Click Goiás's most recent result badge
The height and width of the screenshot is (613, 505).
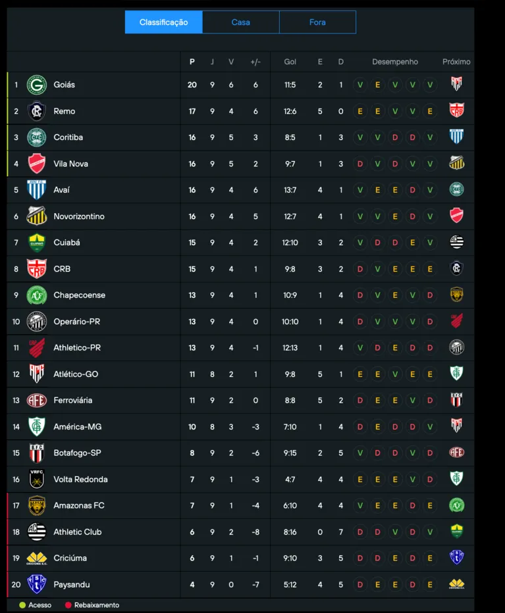point(430,85)
